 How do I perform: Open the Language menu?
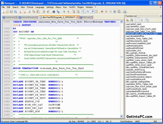pos(40,7)
